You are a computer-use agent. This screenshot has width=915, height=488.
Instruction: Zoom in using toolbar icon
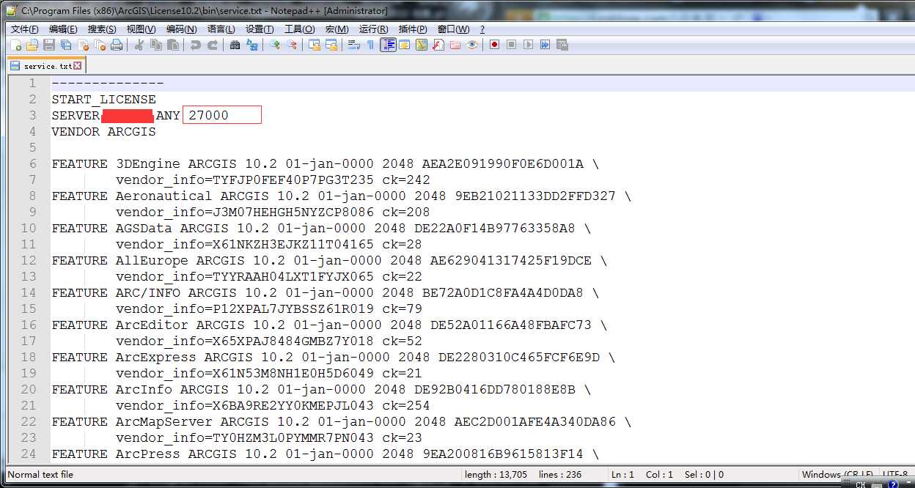click(274, 45)
